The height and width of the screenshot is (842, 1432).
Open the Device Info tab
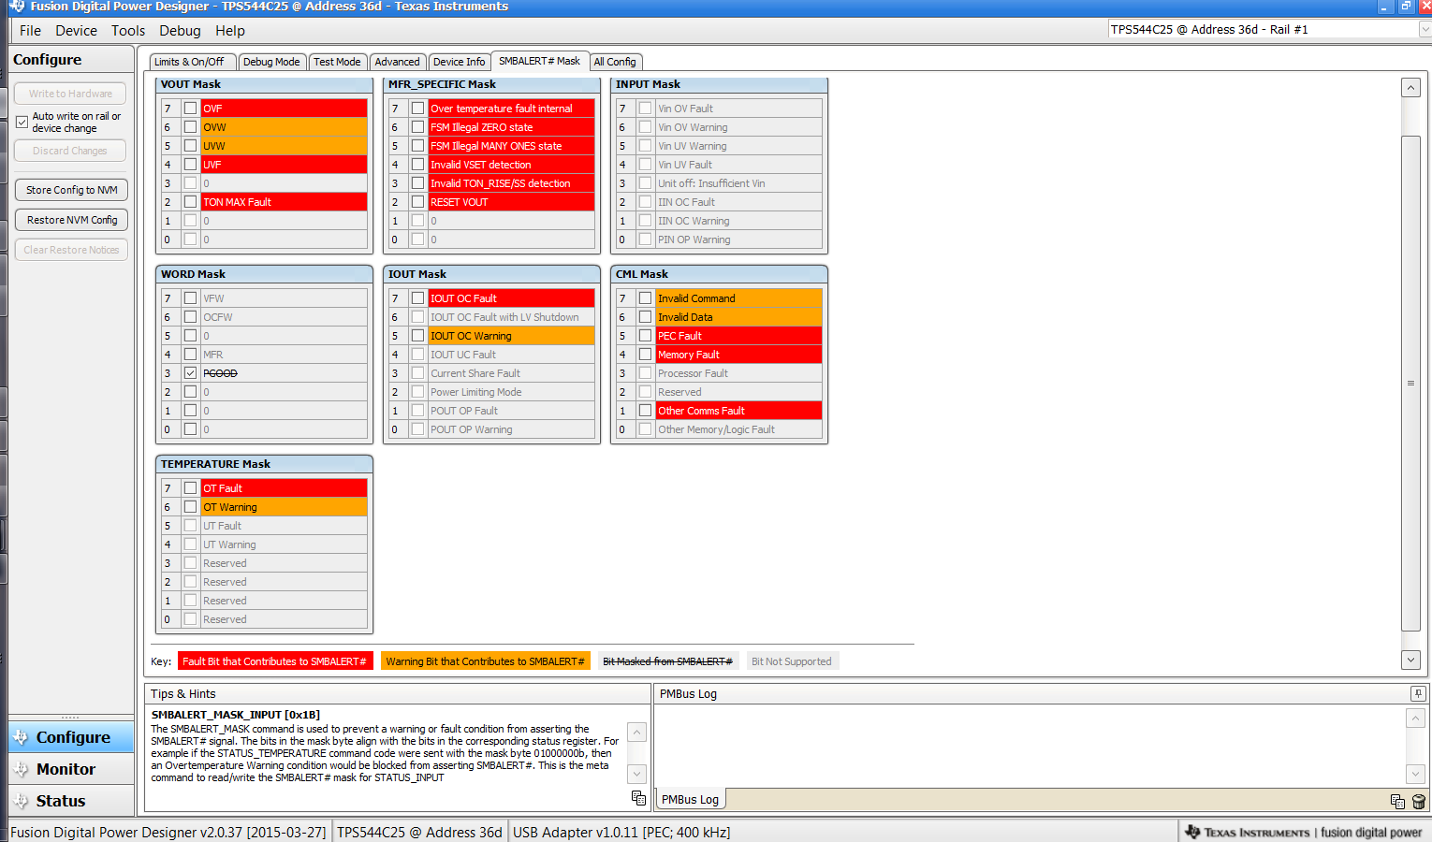tap(460, 62)
